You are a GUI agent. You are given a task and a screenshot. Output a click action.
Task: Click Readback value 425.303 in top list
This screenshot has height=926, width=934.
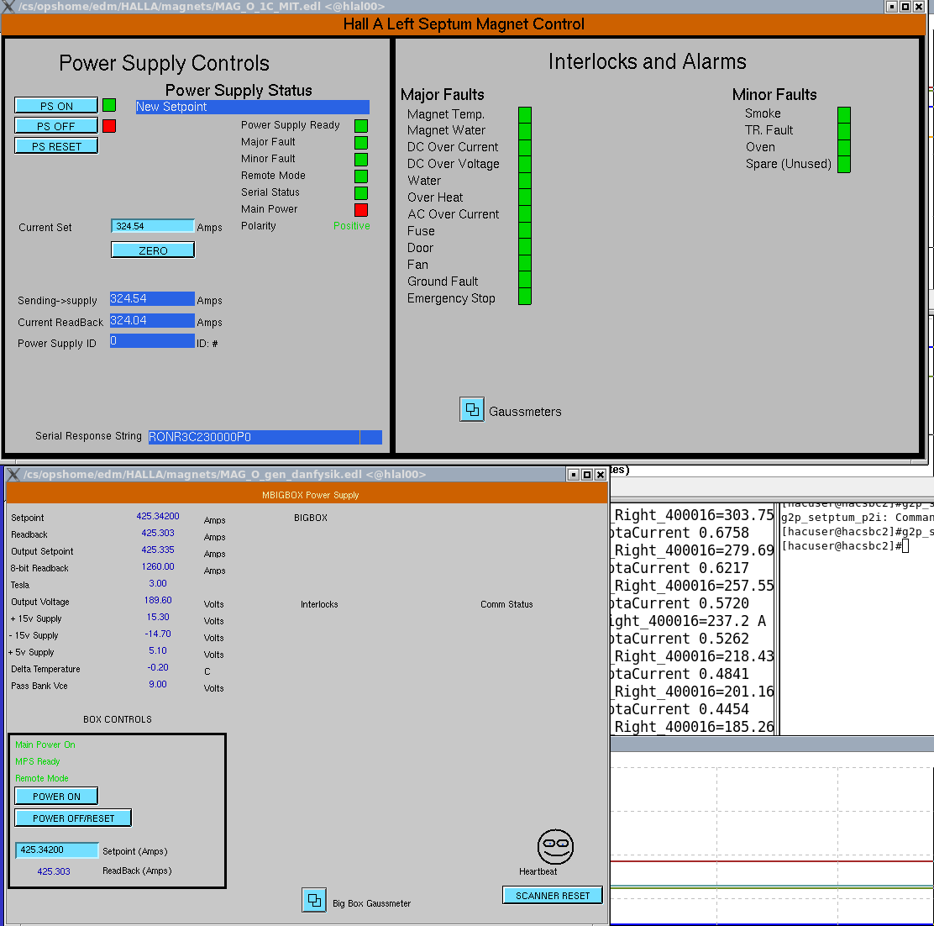(x=158, y=533)
